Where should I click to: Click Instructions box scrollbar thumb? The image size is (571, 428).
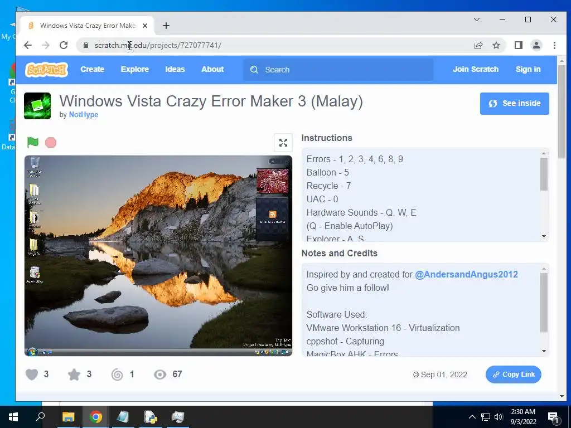click(544, 174)
